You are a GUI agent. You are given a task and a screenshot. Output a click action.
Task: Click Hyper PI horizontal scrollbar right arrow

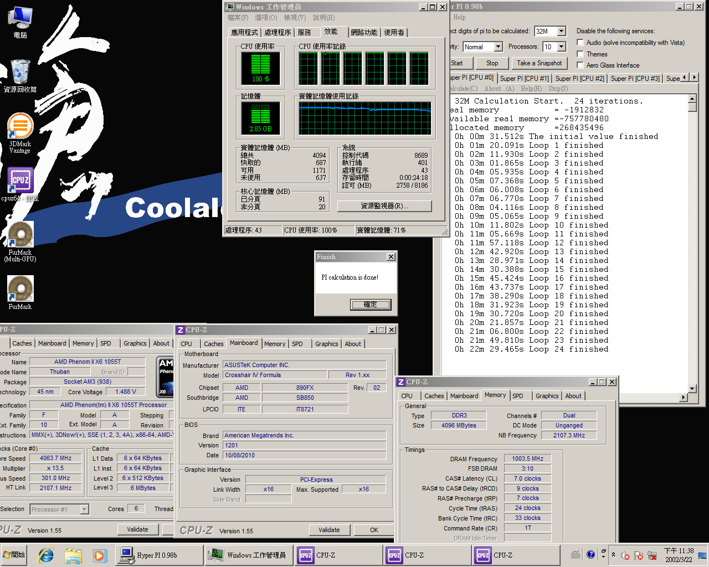pyautogui.click(x=684, y=398)
